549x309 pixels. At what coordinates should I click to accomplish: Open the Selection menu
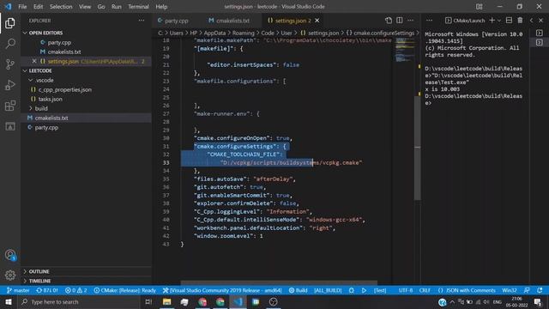(61, 7)
